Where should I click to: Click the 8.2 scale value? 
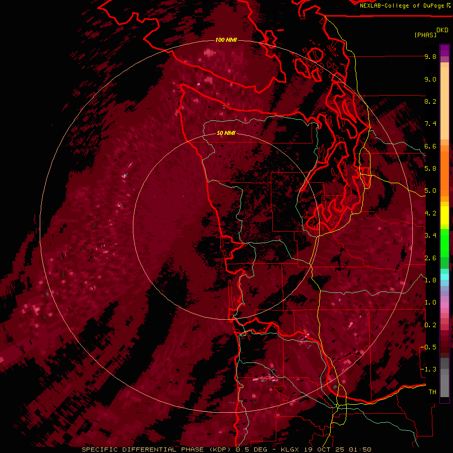(430, 102)
